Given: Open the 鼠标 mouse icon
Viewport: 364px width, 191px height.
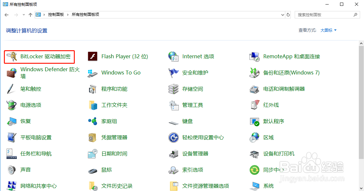Looking at the screenshot, I should [92, 171].
